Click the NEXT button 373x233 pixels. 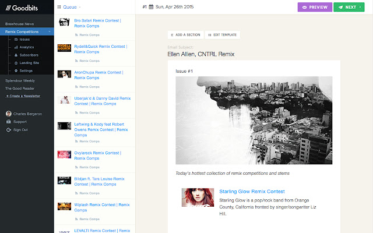pos(349,7)
